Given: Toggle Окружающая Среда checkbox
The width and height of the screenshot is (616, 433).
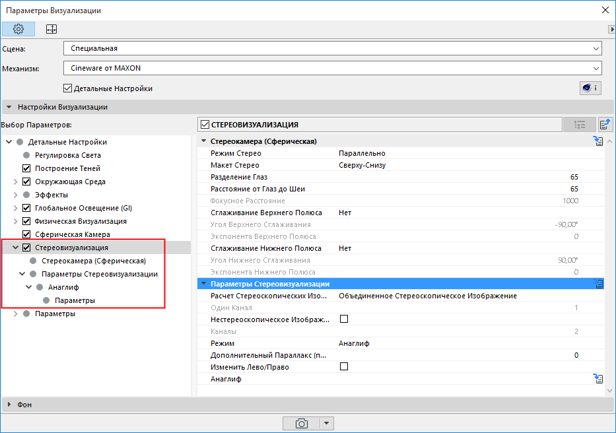Looking at the screenshot, I should 26,182.
